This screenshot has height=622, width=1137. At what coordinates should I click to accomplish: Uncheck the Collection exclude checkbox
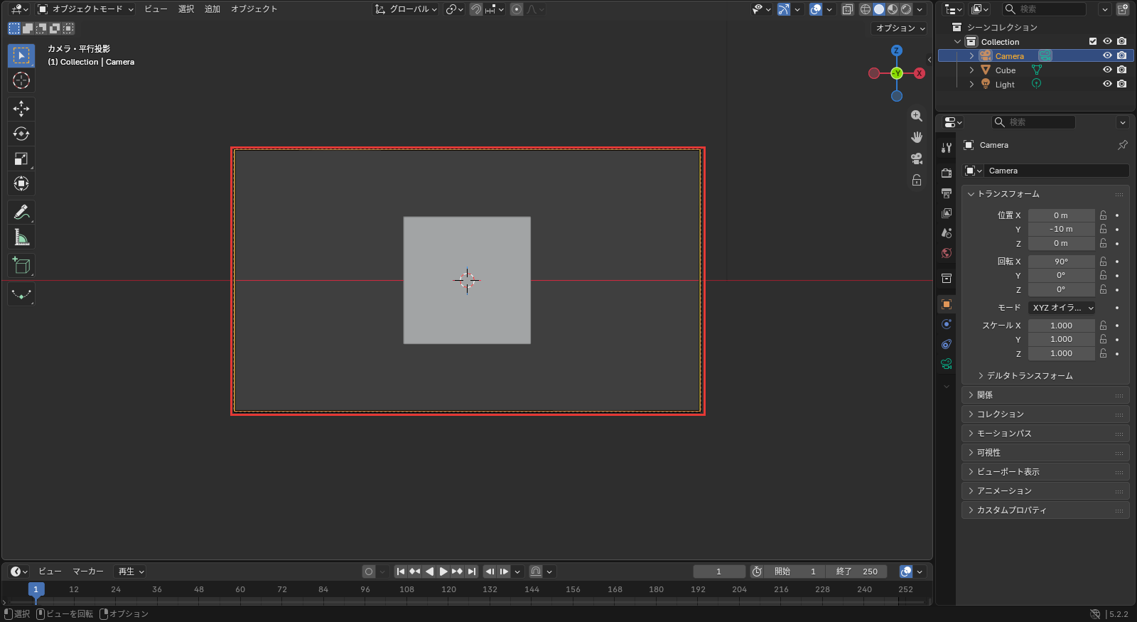(1093, 41)
